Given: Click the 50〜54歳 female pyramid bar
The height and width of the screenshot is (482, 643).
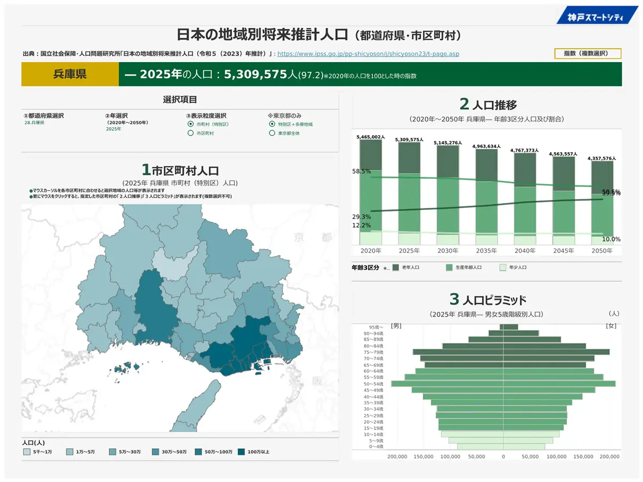Looking at the screenshot, I should coord(559,384).
